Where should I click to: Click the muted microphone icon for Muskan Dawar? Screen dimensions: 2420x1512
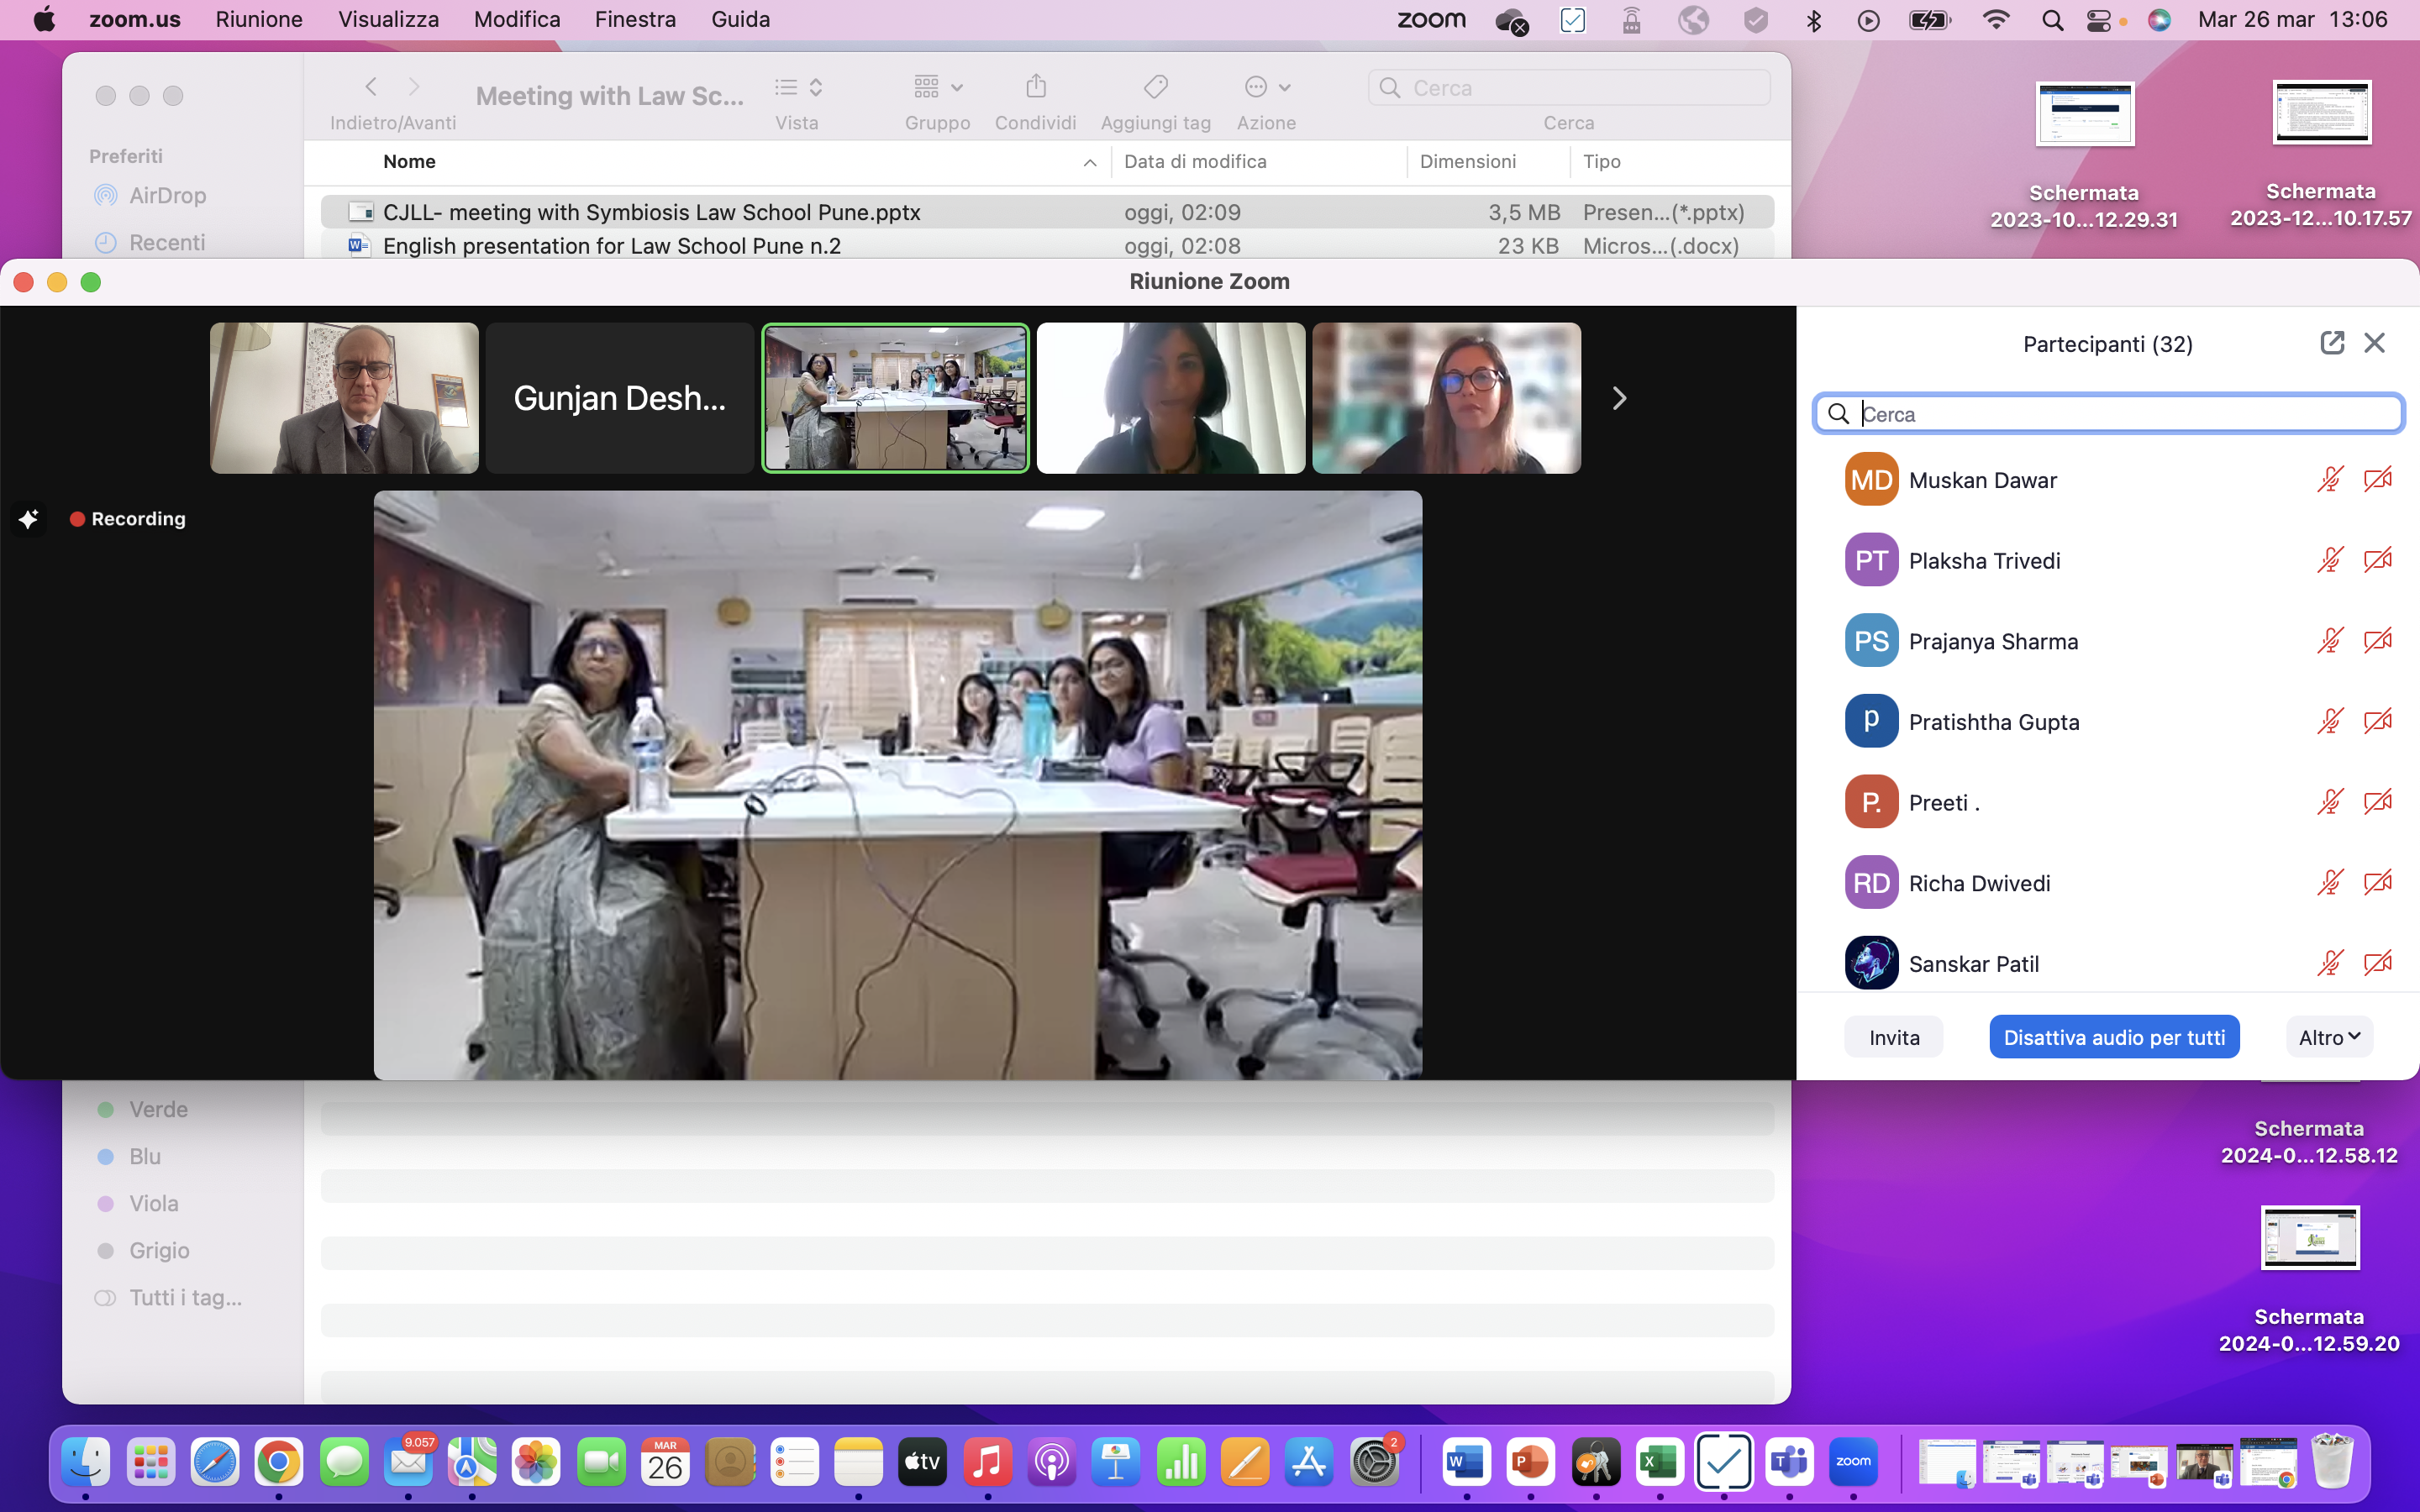click(2329, 480)
